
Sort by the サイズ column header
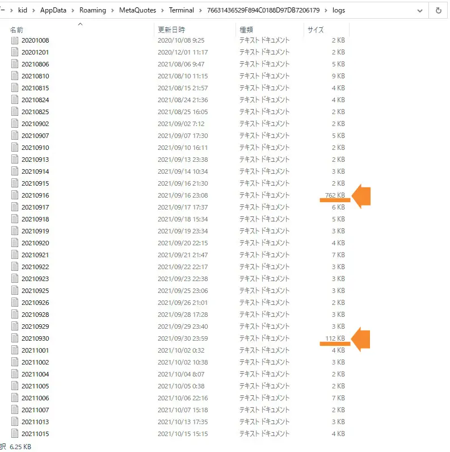click(x=315, y=30)
